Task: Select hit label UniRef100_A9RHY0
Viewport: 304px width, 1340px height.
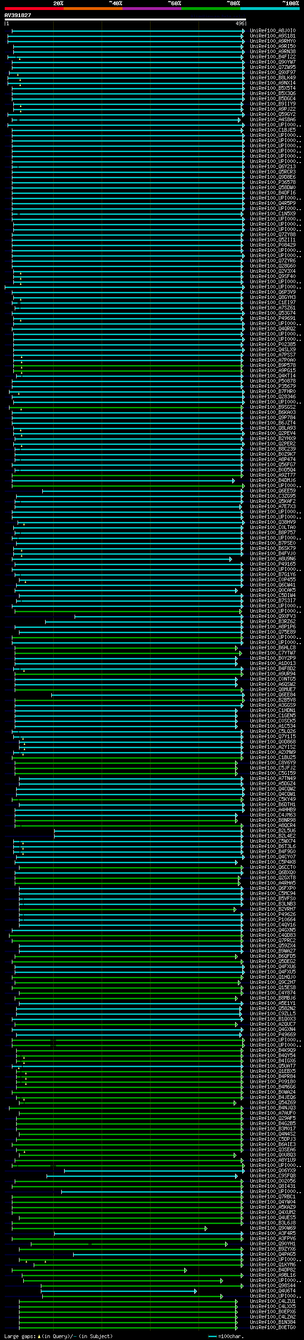Action: click(x=272, y=41)
